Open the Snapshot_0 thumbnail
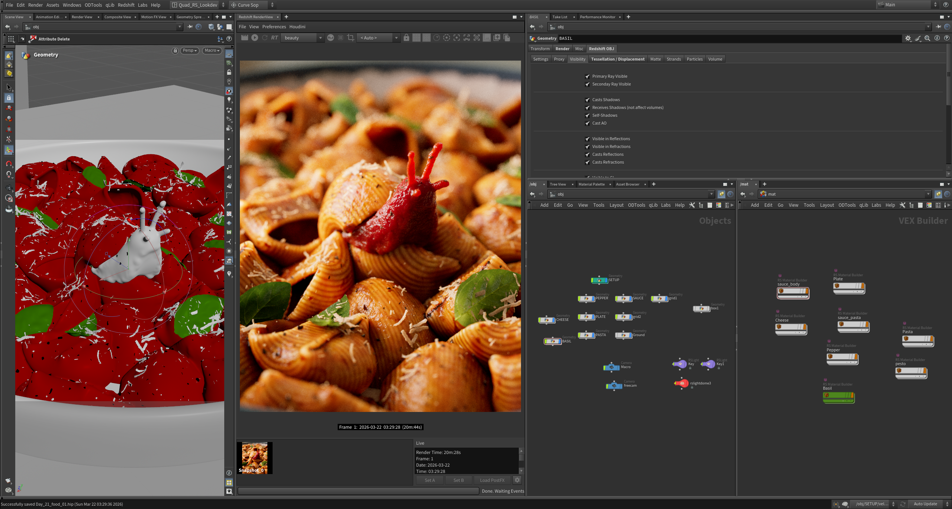This screenshot has width=952, height=509. (255, 458)
